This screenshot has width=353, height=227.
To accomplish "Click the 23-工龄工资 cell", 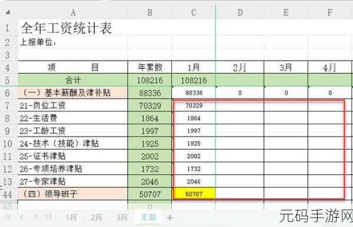I will coord(73,131).
